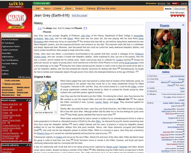Image resolution: width=191 pixels, height=153 pixels.
Task: Click the help icon in Phoenix infobox
Action: tap(183, 25)
